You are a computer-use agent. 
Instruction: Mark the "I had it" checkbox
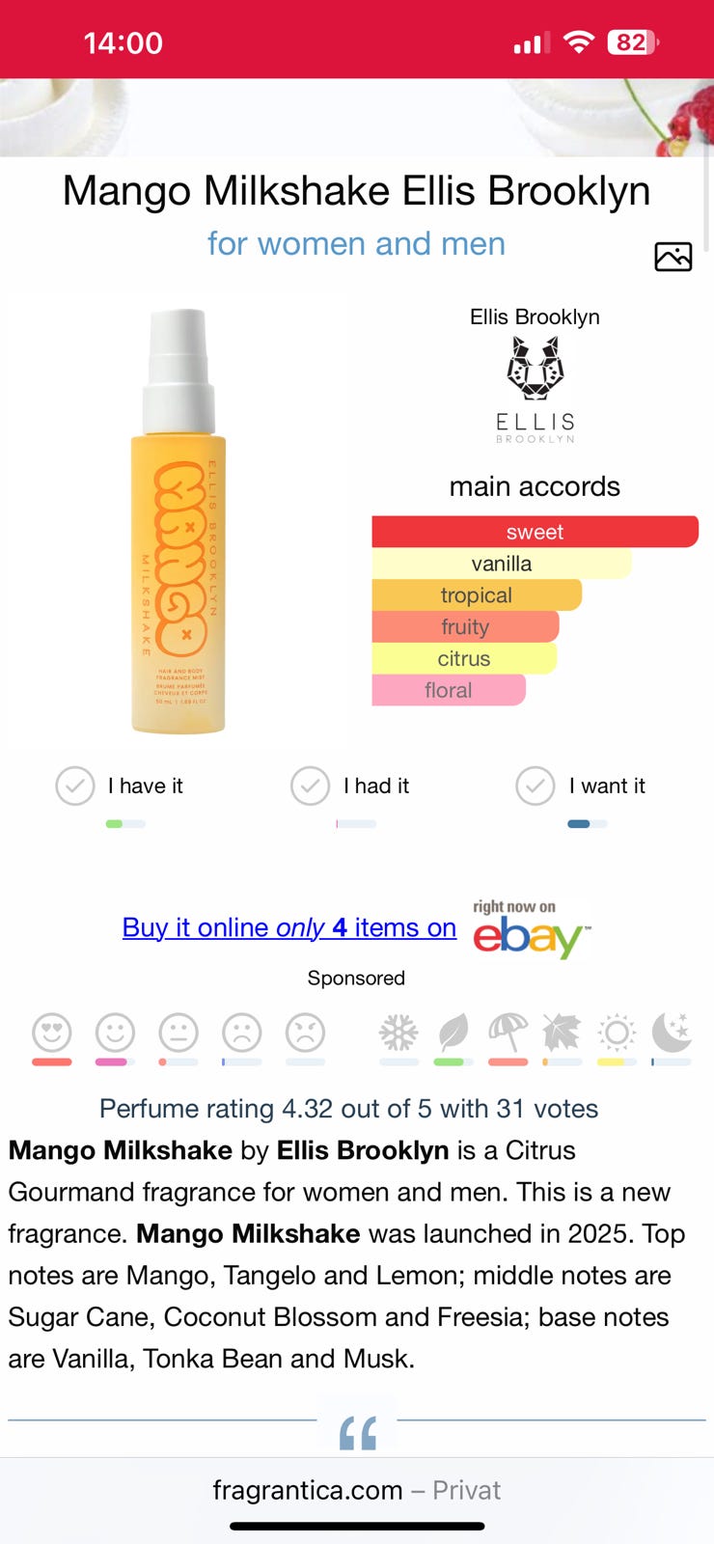(x=310, y=786)
